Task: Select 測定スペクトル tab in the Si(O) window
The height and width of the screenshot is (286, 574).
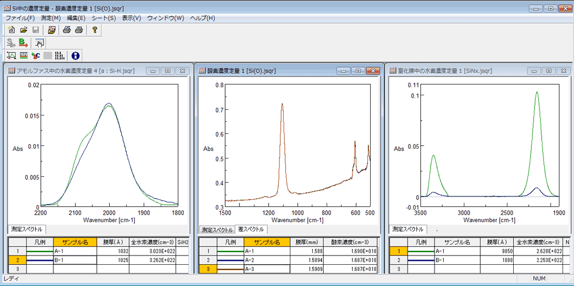Action: tap(217, 230)
